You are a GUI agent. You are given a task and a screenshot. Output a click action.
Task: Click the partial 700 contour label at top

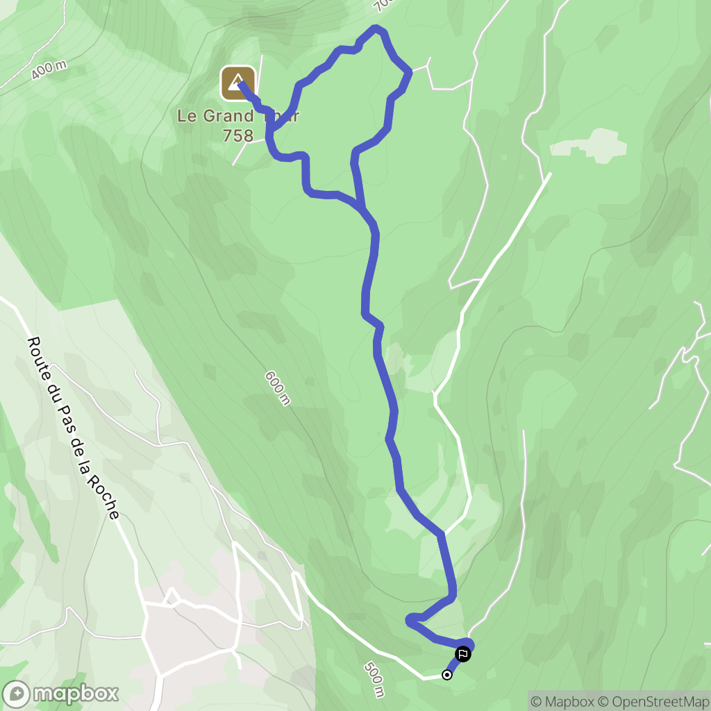tap(382, 5)
